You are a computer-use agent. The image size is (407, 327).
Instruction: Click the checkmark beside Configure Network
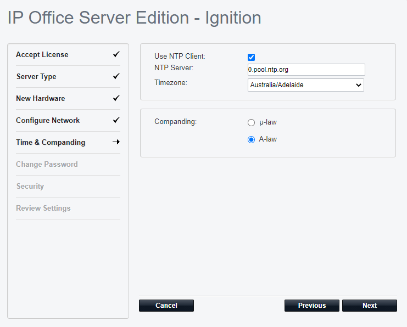click(x=116, y=120)
